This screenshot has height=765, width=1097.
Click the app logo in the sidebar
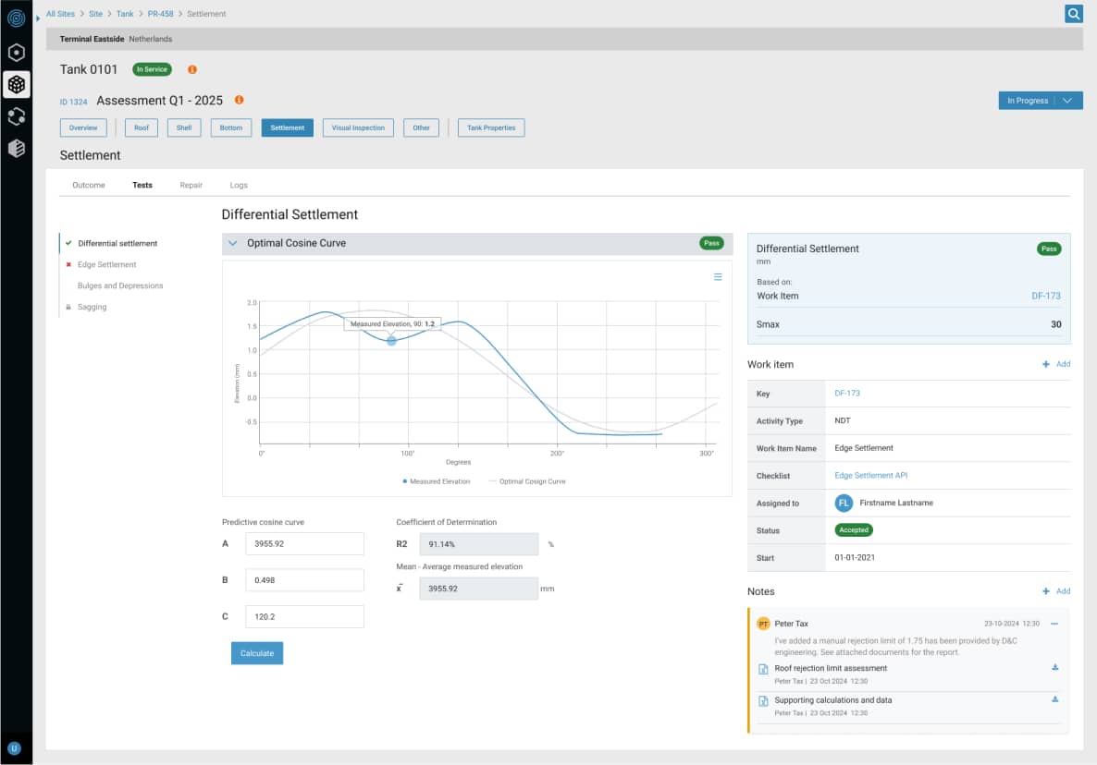pos(16,18)
